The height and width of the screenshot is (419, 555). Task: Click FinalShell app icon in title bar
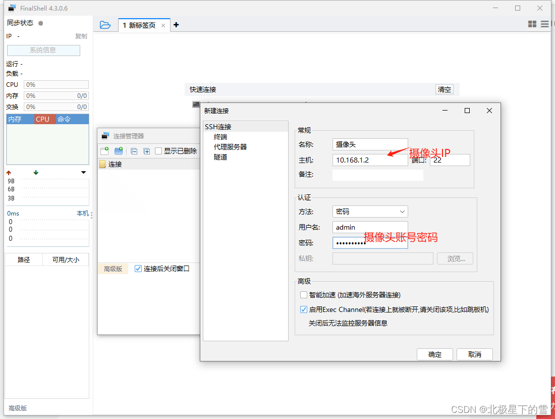tap(12, 8)
